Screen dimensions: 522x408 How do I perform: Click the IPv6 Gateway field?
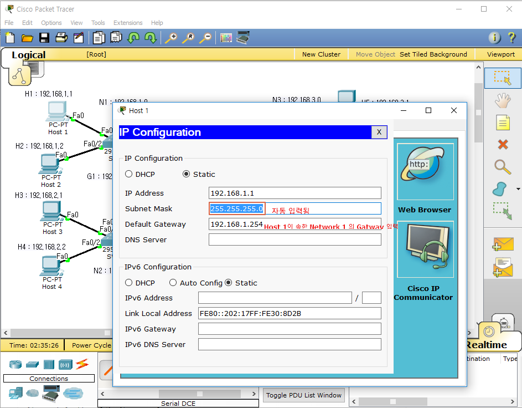[290, 329]
